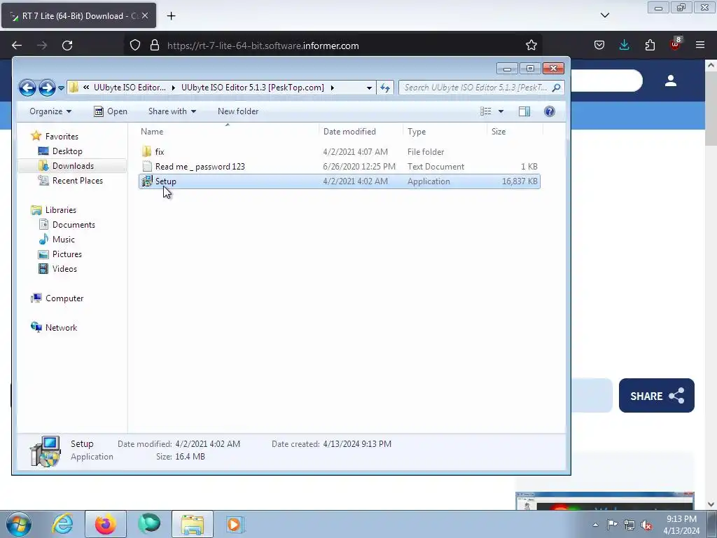The height and width of the screenshot is (538, 717).
Task: Open Firefox application menu hamburger
Action: coord(700,45)
